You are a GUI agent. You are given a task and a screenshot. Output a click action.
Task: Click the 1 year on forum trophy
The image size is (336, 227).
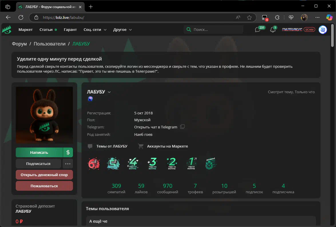[191, 164]
